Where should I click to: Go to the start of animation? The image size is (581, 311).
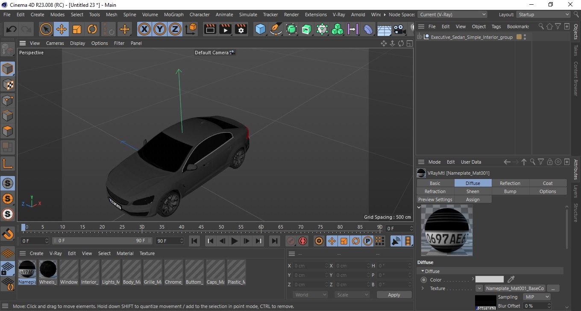coord(194,241)
